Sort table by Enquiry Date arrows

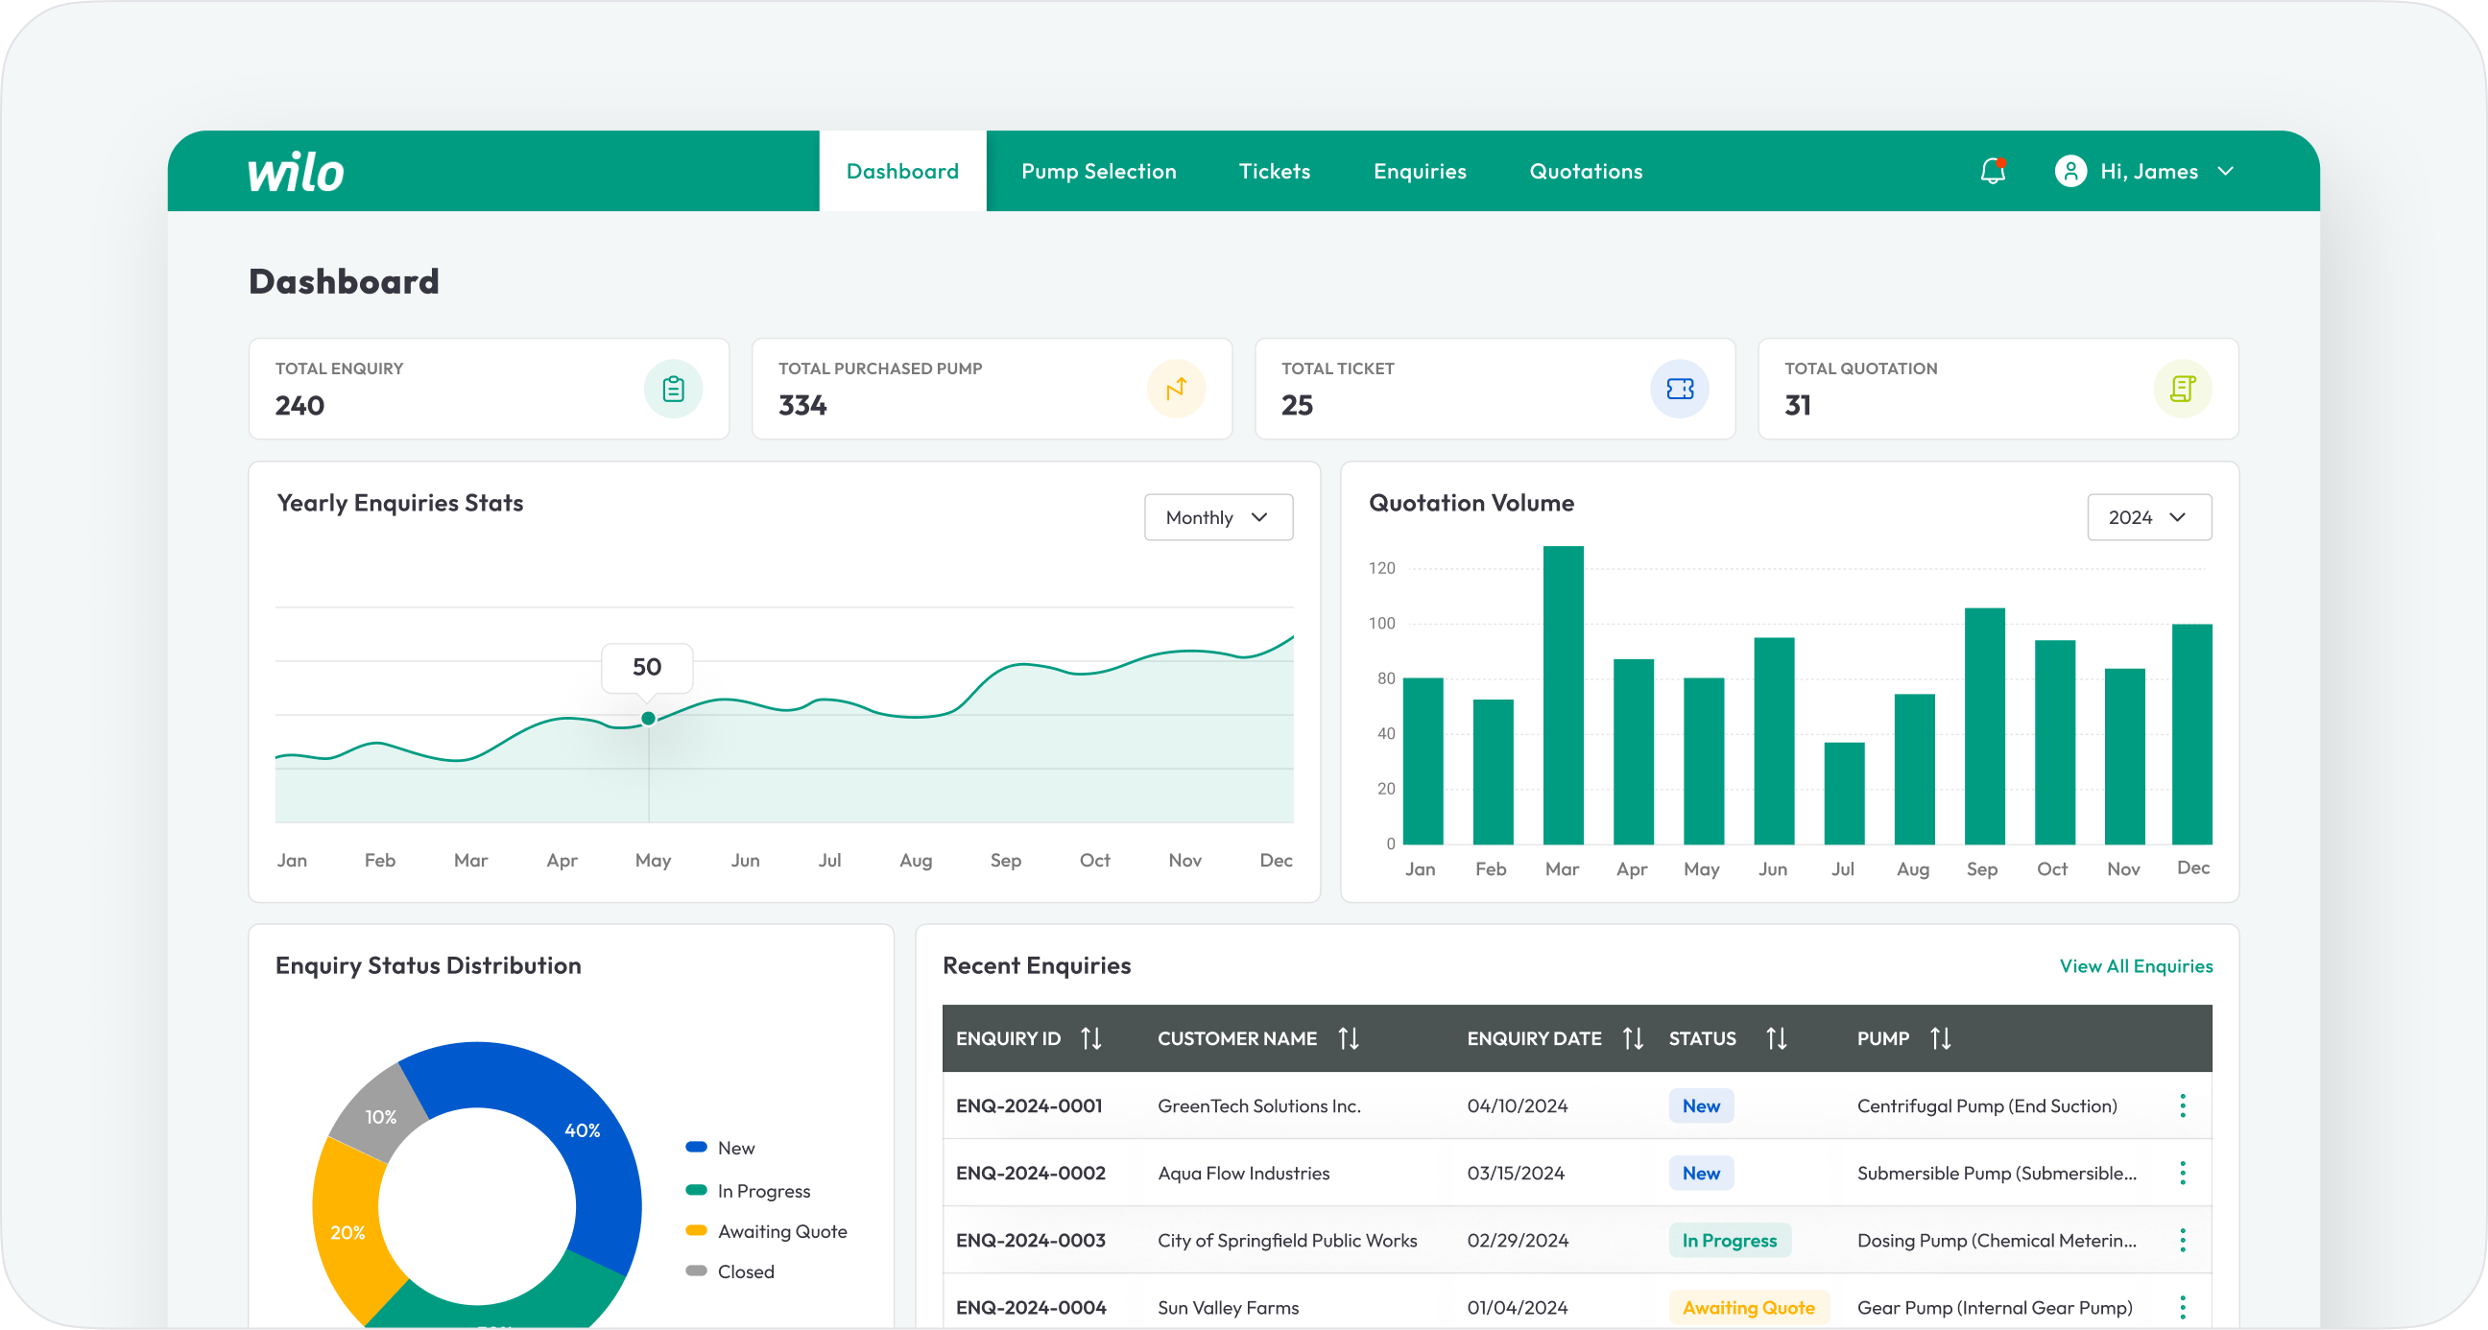tap(1632, 1038)
